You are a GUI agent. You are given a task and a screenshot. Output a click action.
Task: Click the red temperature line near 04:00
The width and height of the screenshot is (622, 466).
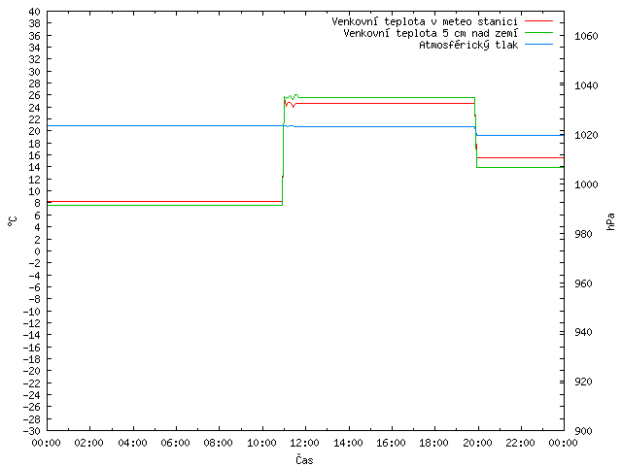(132, 201)
